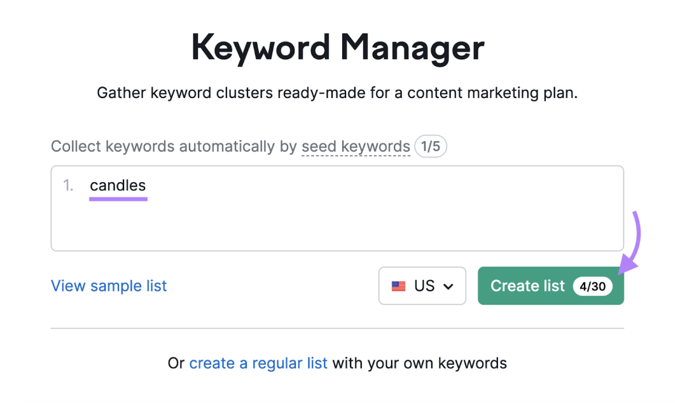Click the US label in country selector

click(x=424, y=286)
